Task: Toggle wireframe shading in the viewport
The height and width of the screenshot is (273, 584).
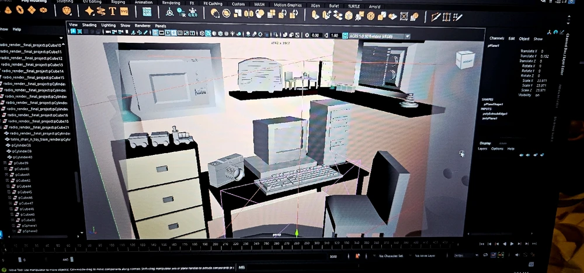Action: tap(202, 33)
